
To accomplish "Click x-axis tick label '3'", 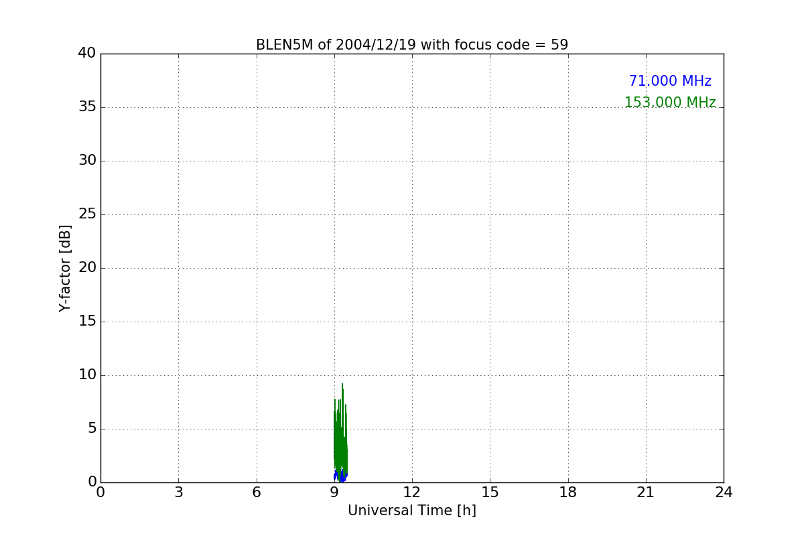I will point(178,492).
